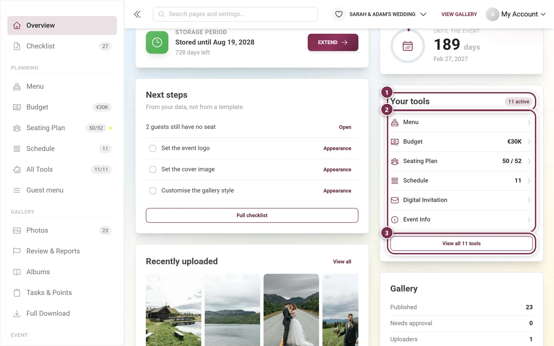554x346 pixels.
Task: Click the home icon in Overview
Action: coord(17,25)
